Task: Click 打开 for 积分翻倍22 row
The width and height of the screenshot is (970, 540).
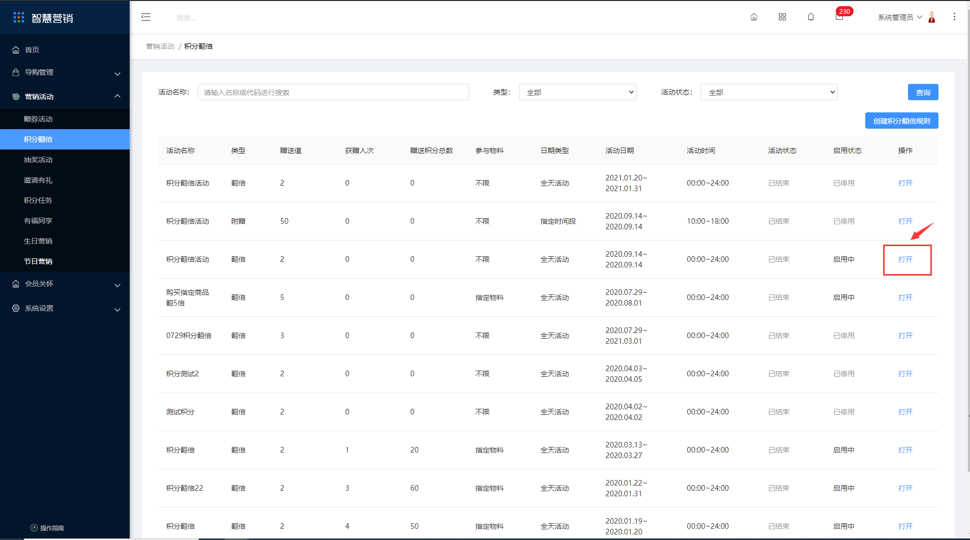Action: coord(905,488)
